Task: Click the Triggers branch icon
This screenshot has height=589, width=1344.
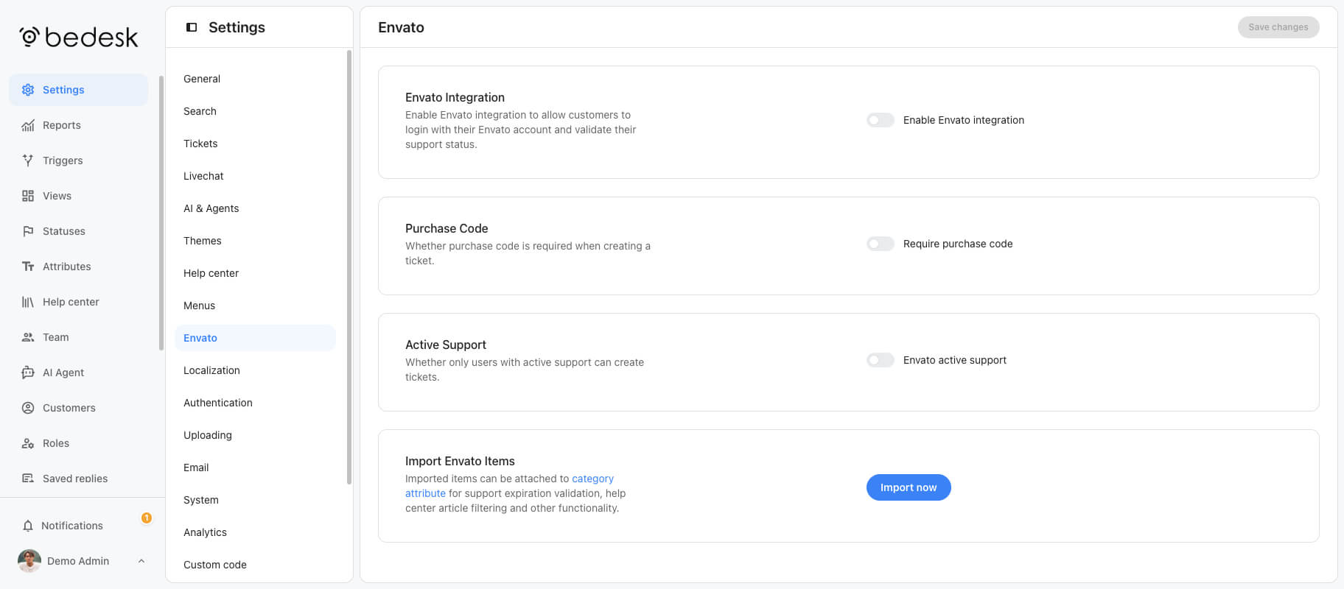Action: point(28,161)
